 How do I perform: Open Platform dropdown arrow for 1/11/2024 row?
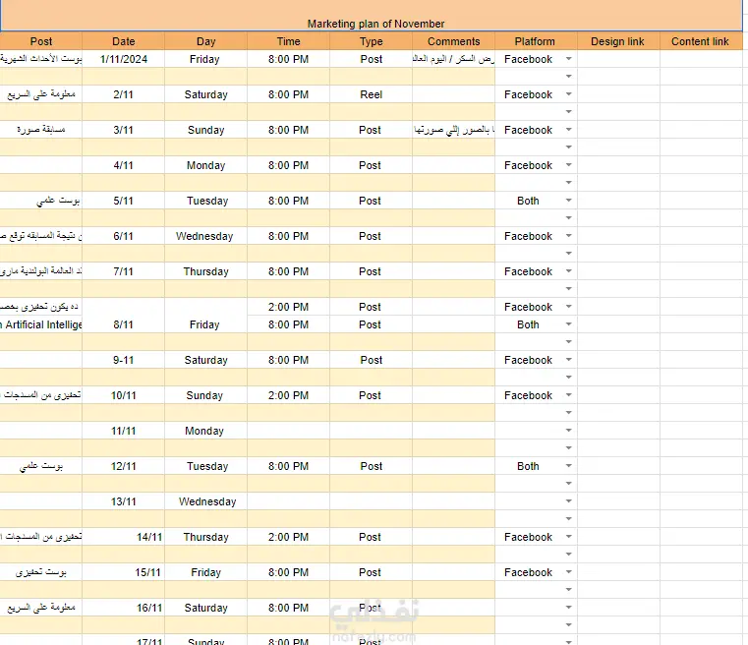coord(569,59)
